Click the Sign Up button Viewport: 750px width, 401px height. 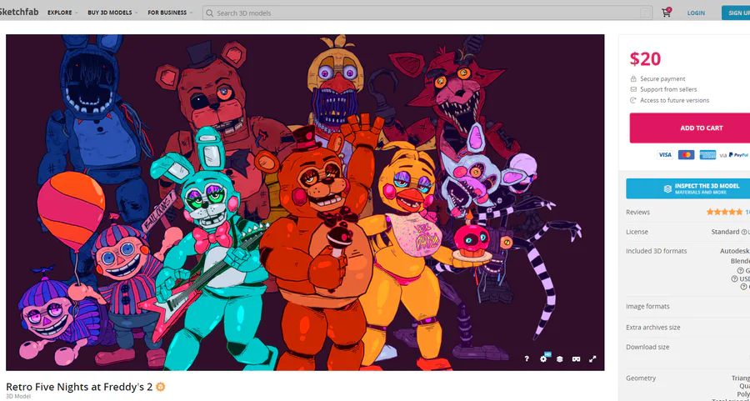pos(736,13)
